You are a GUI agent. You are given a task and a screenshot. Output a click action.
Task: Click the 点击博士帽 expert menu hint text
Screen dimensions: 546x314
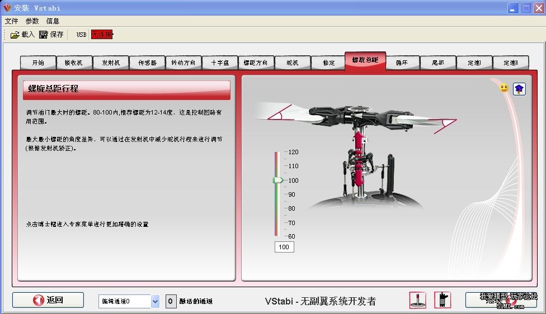[87, 224]
